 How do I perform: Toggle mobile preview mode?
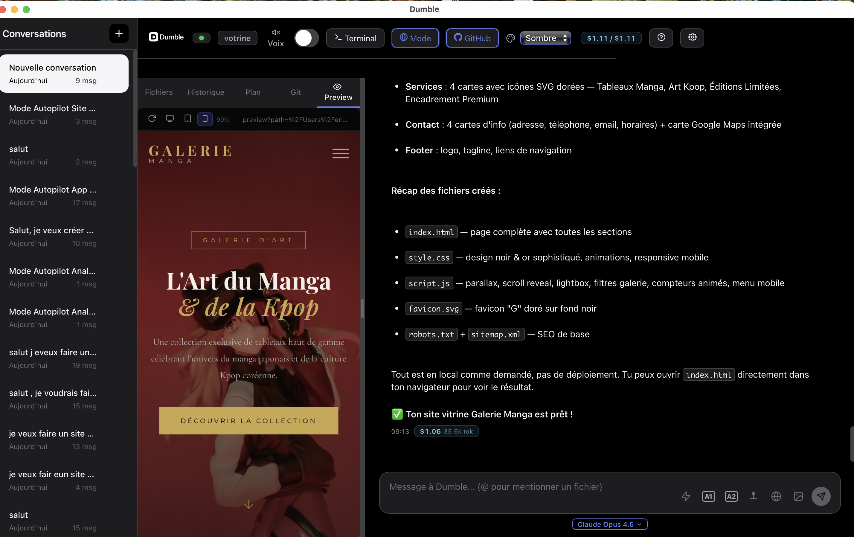pyautogui.click(x=205, y=119)
